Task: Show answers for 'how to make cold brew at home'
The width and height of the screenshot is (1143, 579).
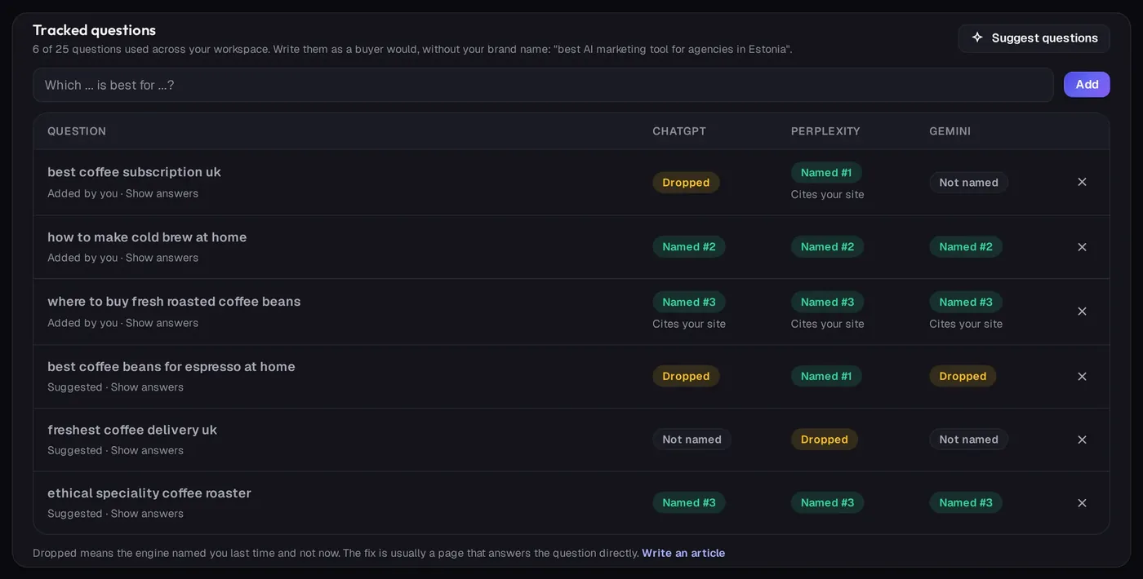Action: [x=162, y=258]
